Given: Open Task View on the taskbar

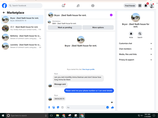Looking at the screenshot, I should (51, 115).
